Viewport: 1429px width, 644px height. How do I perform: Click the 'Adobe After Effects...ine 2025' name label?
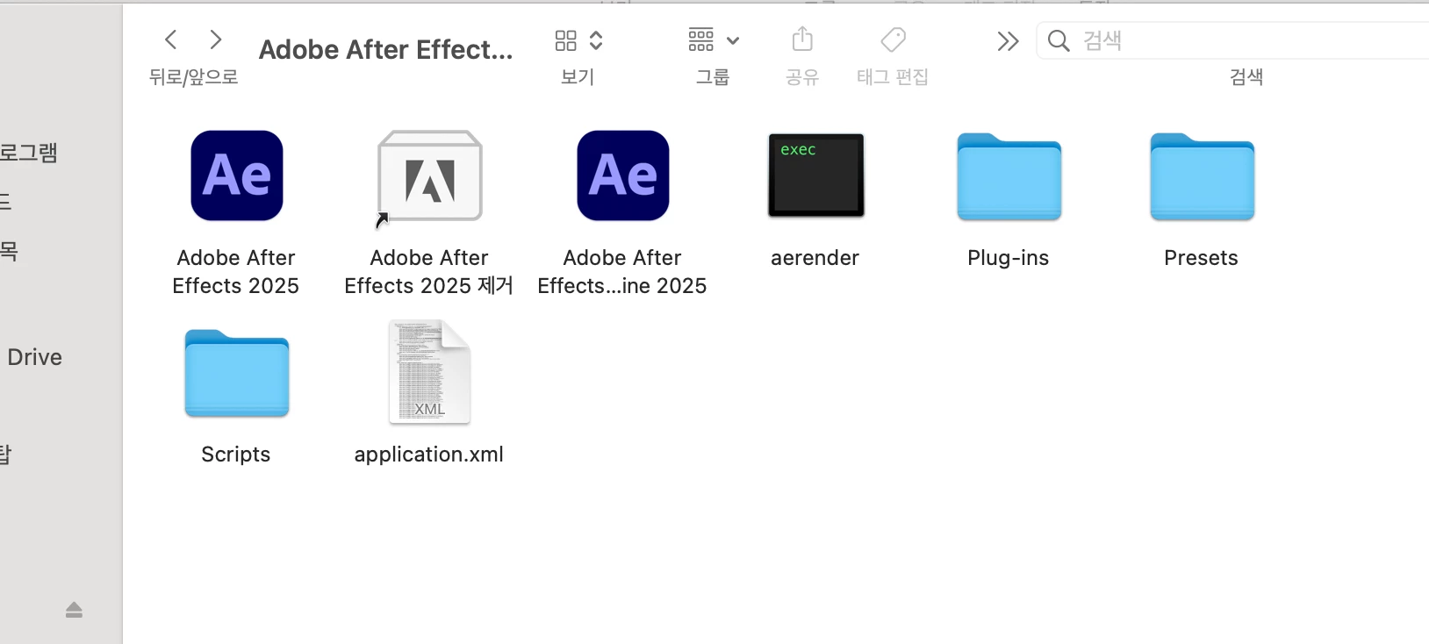(x=622, y=272)
